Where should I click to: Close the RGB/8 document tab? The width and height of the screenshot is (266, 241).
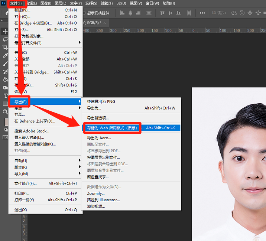tap(104, 23)
